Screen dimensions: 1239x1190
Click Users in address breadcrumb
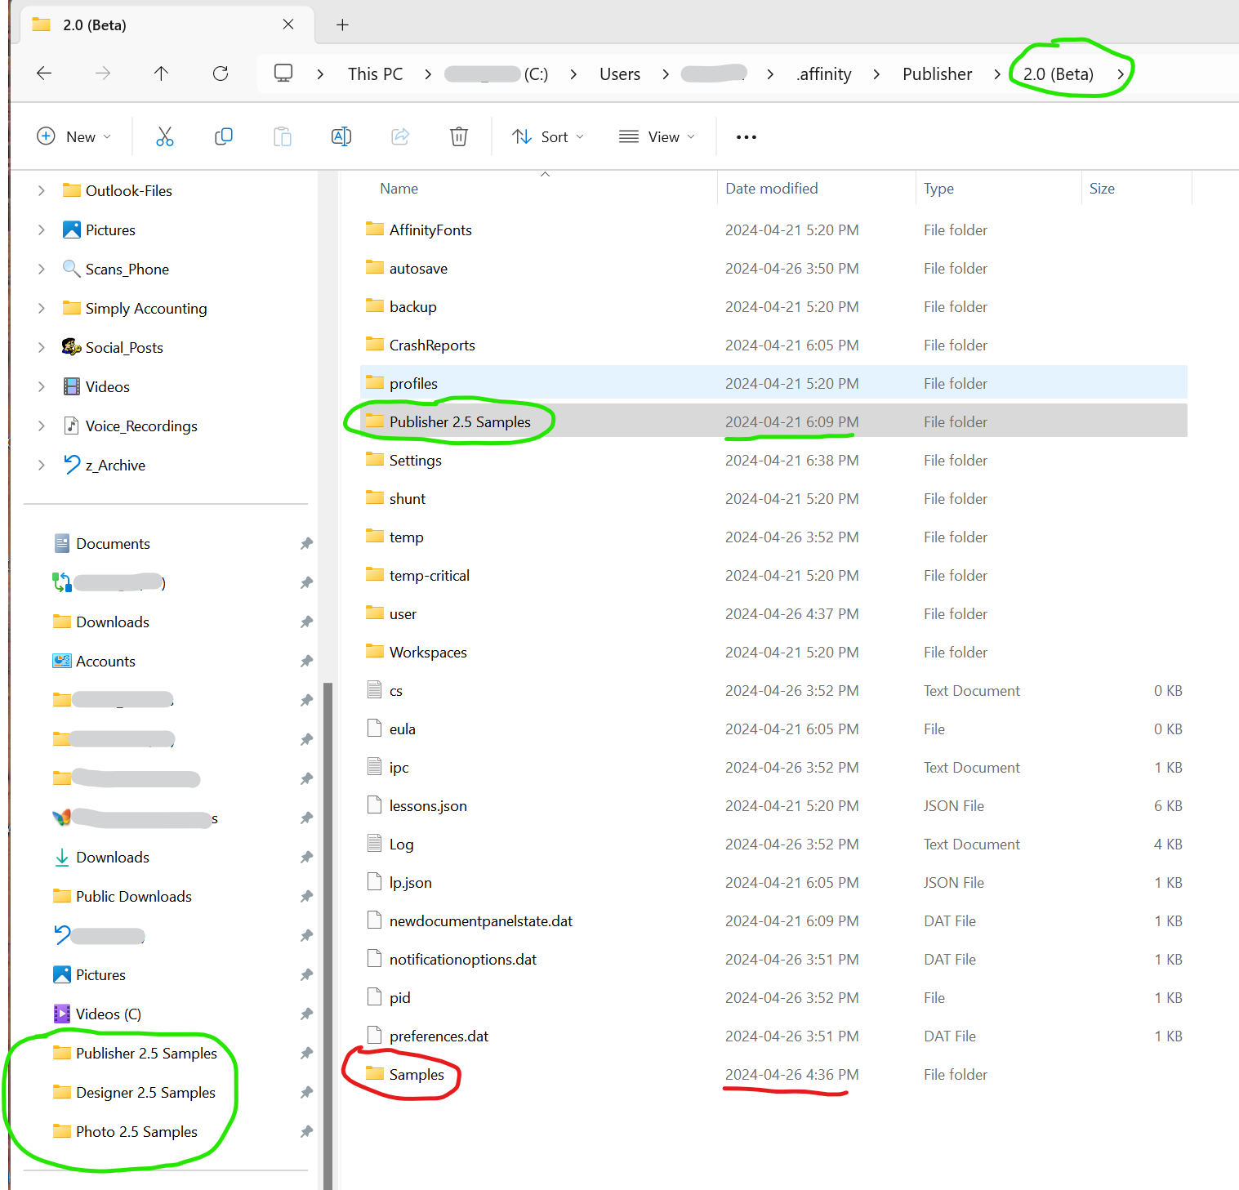(620, 74)
